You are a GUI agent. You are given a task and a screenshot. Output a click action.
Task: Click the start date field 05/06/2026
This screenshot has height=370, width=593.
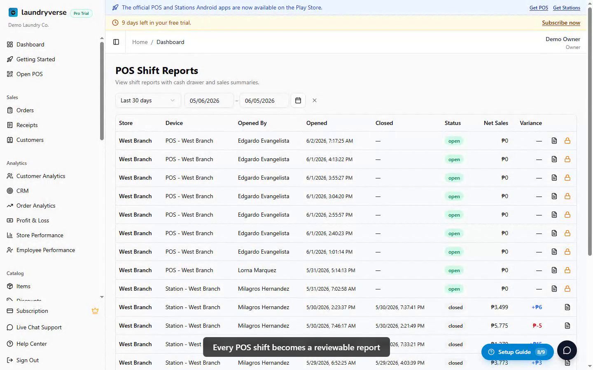[x=209, y=100]
